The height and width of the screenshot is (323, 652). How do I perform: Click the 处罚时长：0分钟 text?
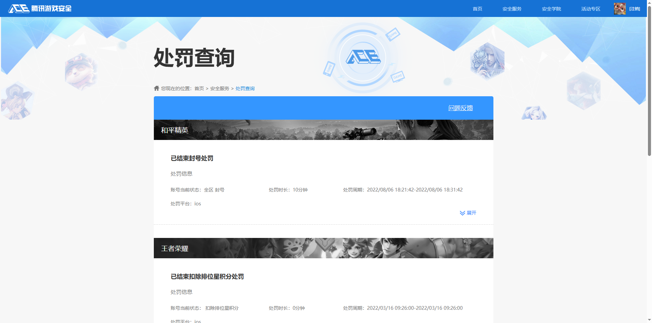click(287, 308)
